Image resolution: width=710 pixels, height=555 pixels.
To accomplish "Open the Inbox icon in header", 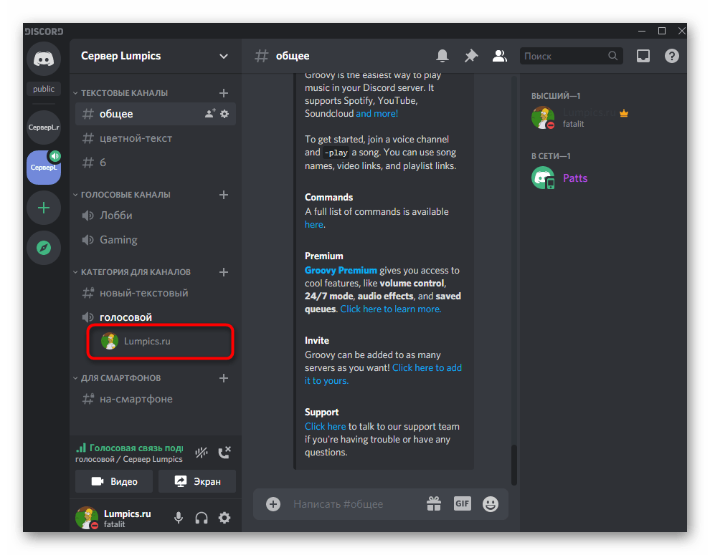I will 643,56.
